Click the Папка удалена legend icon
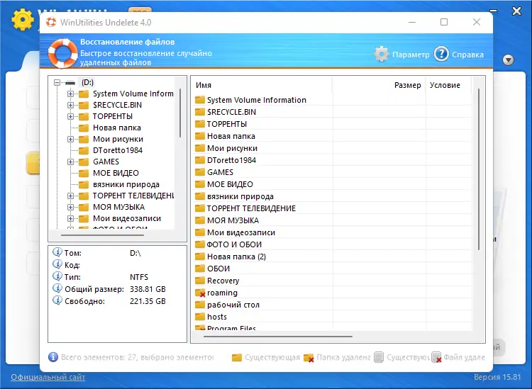Screen dimensions: 532x389 (309, 358)
